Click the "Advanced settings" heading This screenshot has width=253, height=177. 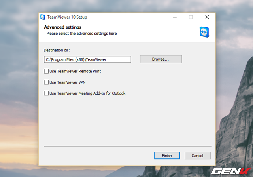pyautogui.click(x=62, y=27)
